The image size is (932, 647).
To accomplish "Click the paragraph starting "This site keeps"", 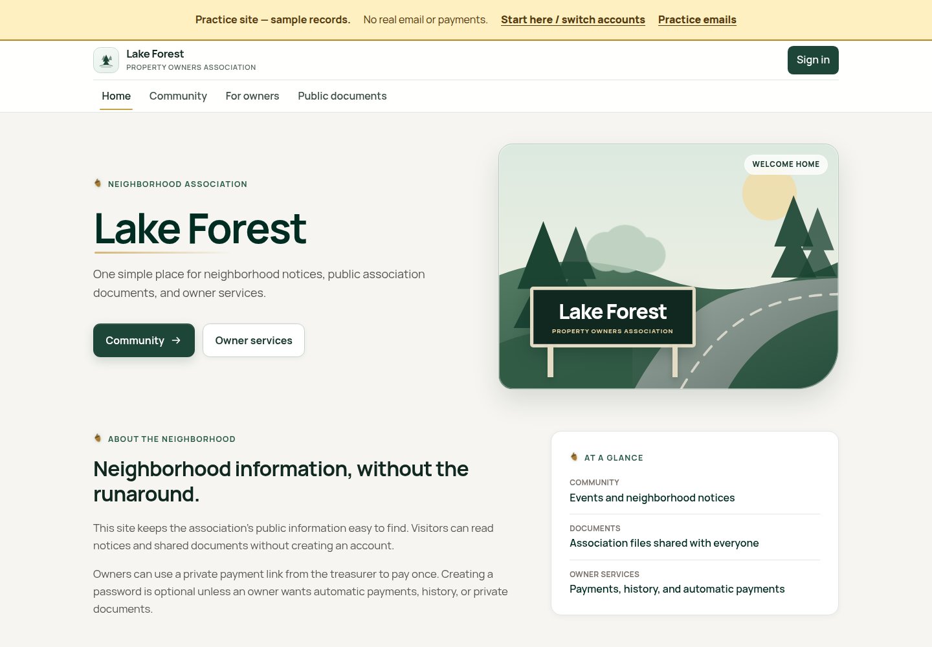I will tap(293, 537).
